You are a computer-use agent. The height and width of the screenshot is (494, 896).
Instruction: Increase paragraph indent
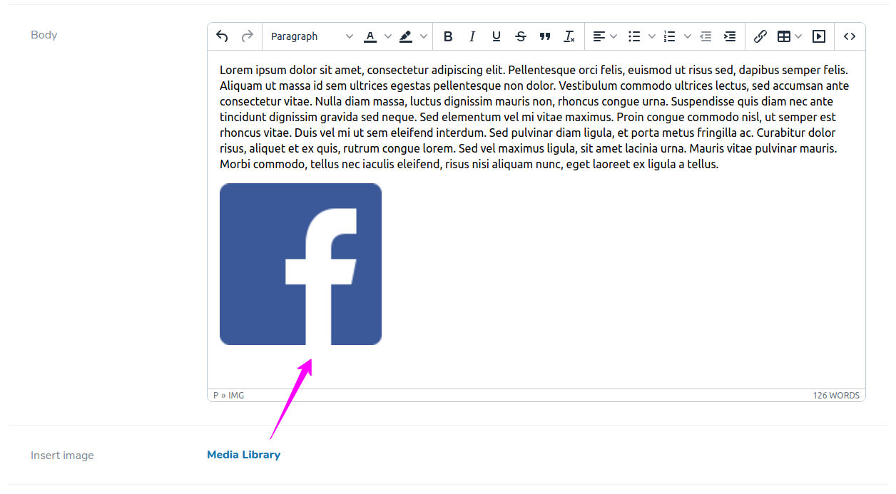(730, 36)
